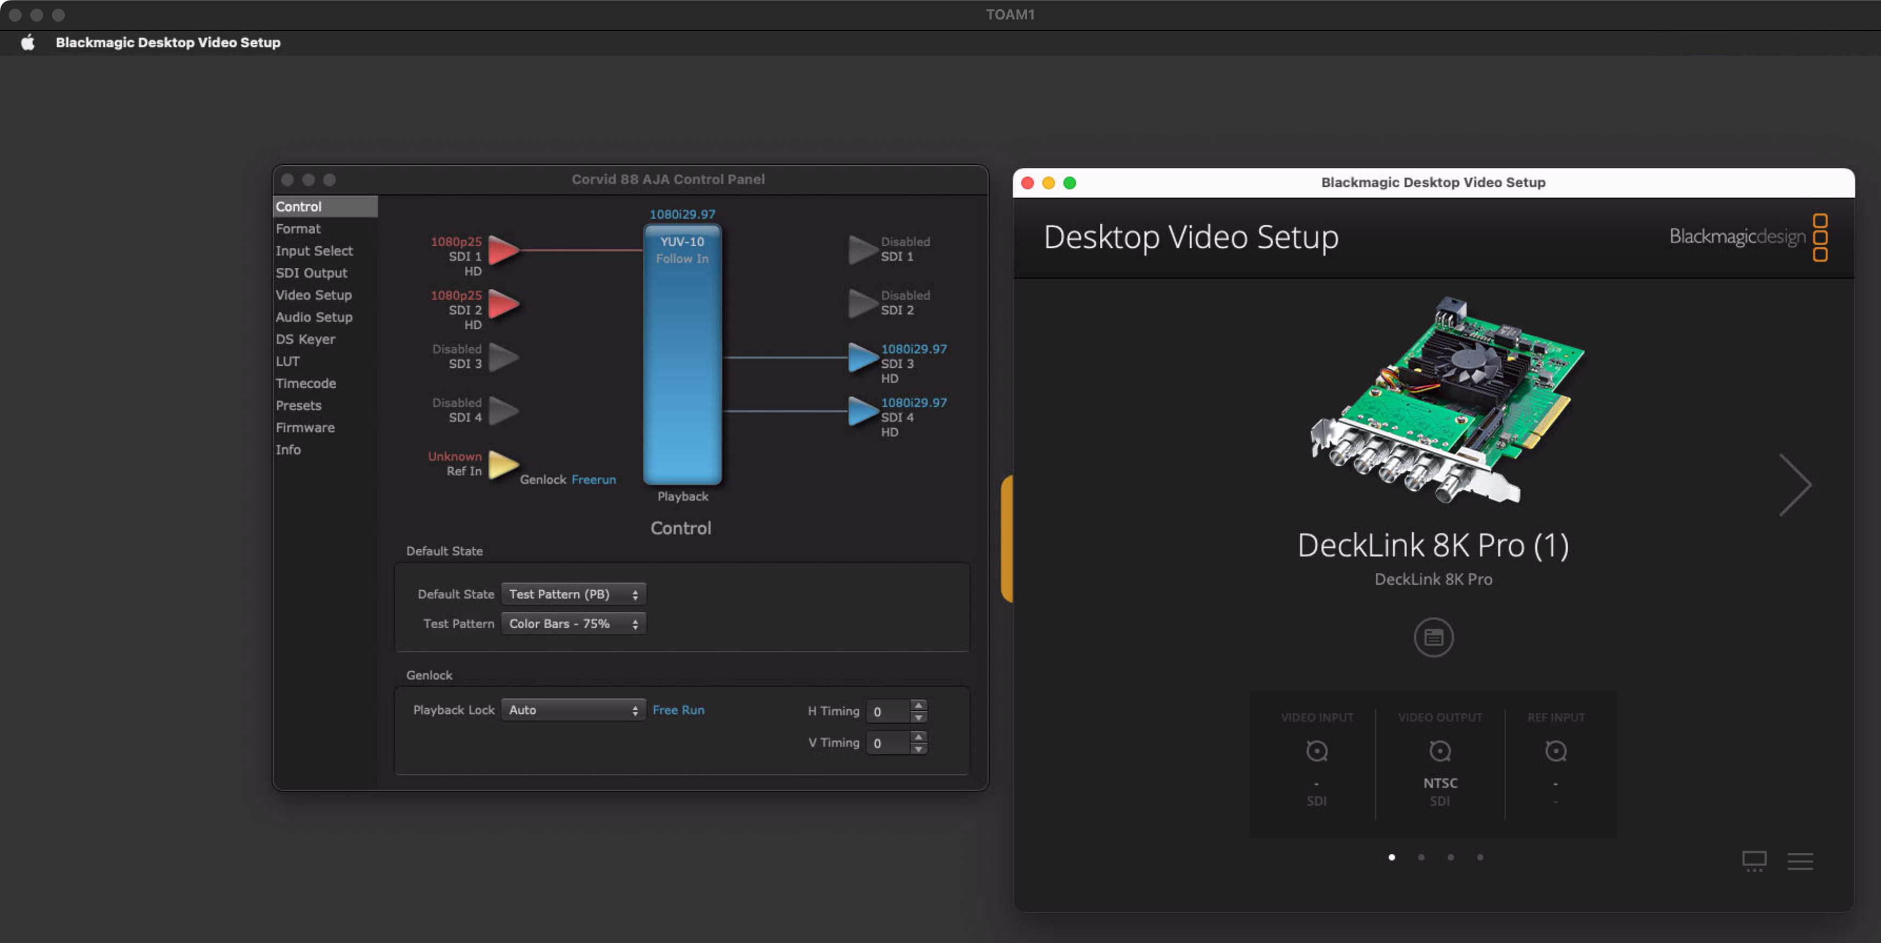This screenshot has width=1881, height=943.
Task: Click the Free Run status text
Action: tap(678, 710)
